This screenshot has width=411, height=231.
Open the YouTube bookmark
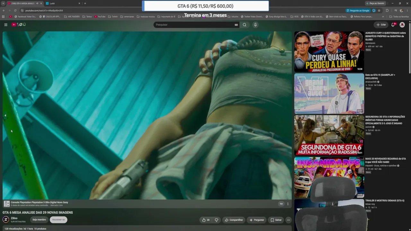click(100, 17)
